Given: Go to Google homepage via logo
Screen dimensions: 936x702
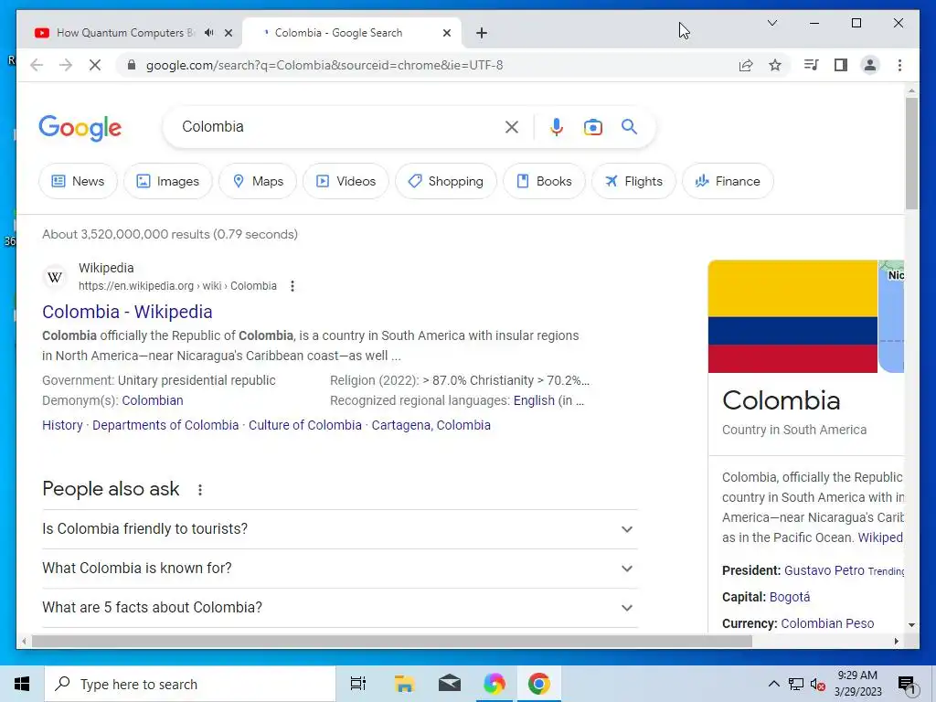Looking at the screenshot, I should point(80,127).
